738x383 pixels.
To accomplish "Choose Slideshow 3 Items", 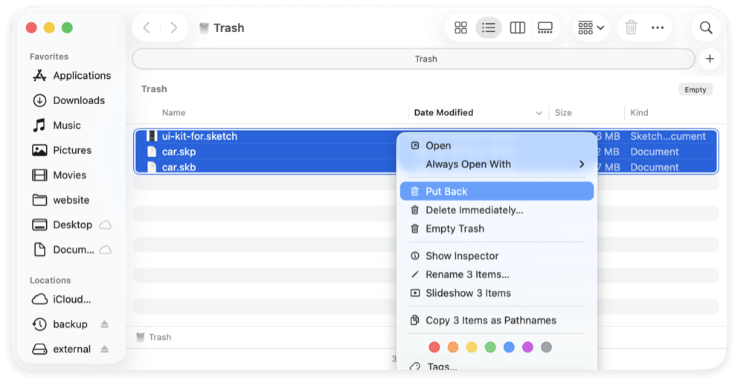I will [496, 293].
